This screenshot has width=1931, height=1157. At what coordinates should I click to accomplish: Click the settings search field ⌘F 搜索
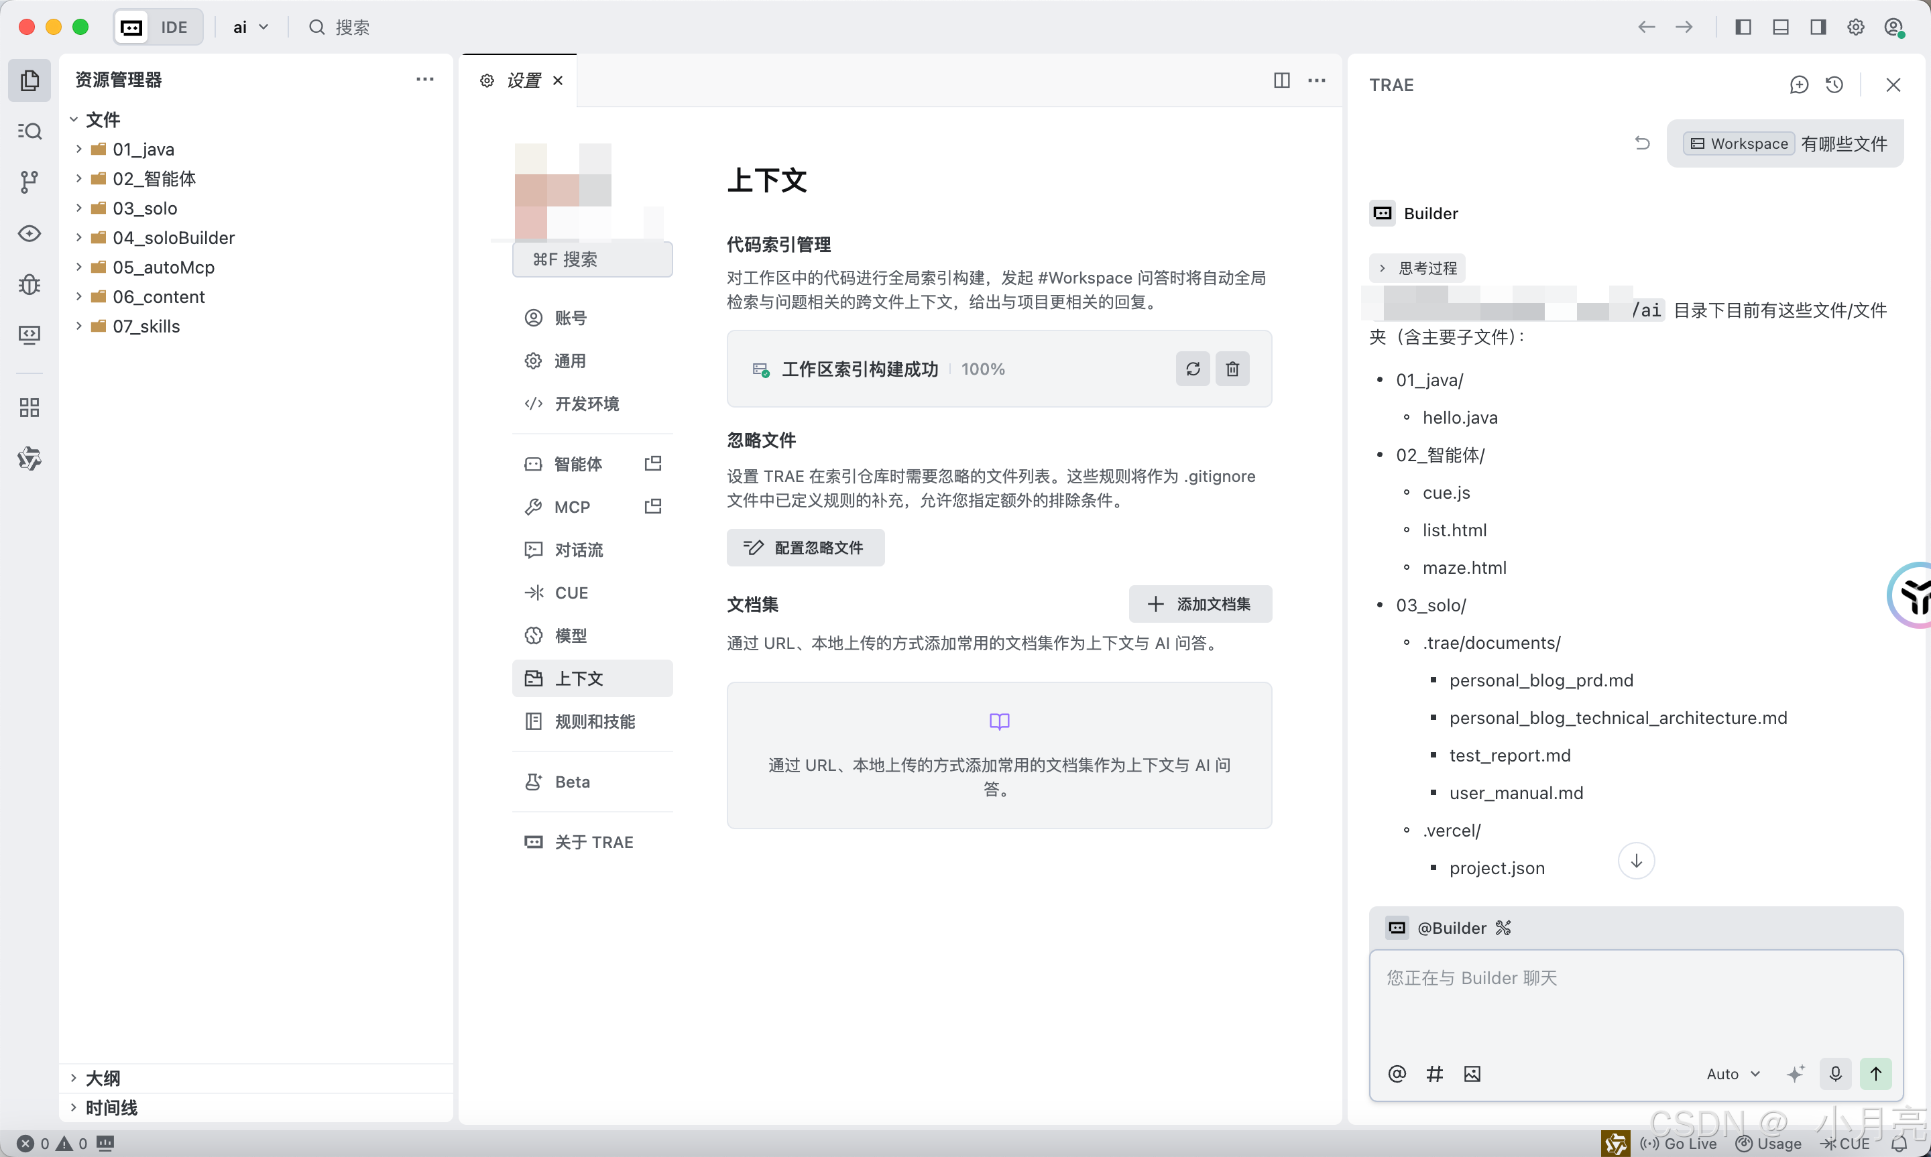pos(593,259)
